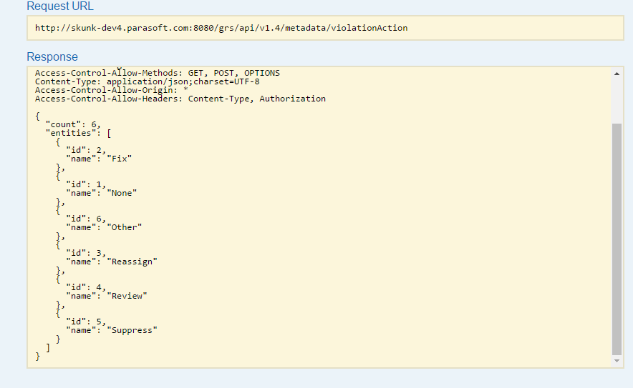
Task: Click the Request URL text box
Action: click(x=325, y=28)
